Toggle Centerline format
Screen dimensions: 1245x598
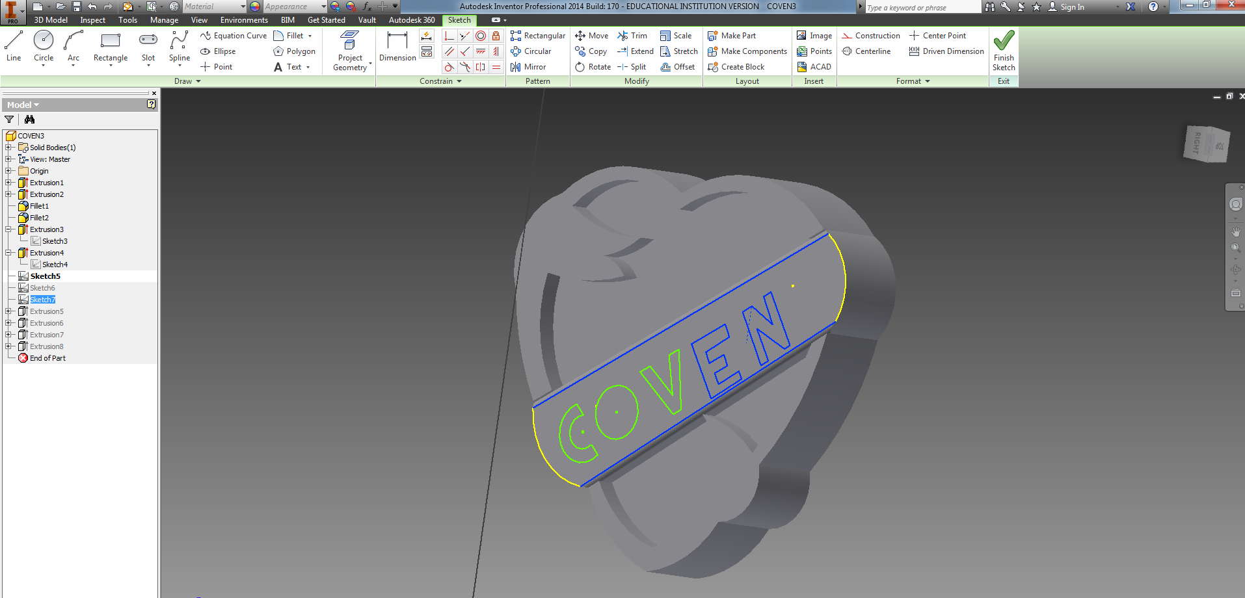866,51
